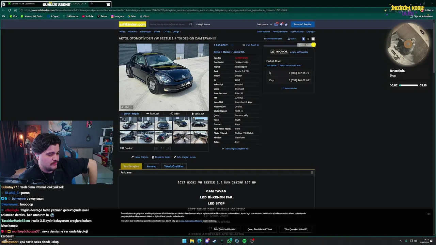The height and width of the screenshot is (245, 436).
Task: Open Çerez Tercihlerimi Yönet
Action: (x=260, y=229)
